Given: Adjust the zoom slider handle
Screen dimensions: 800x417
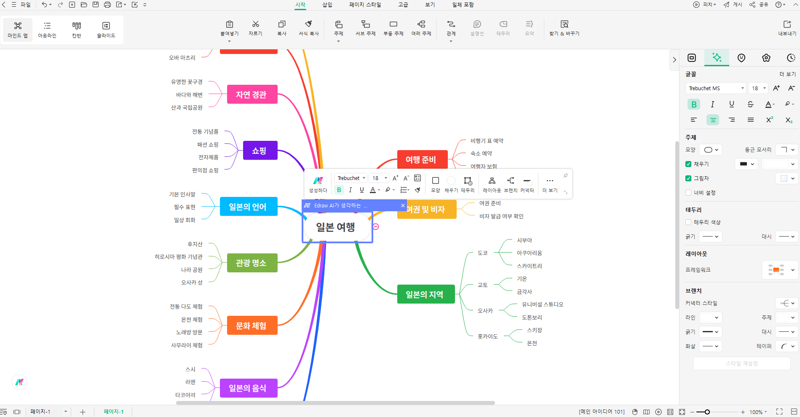Looking at the screenshot, I should [x=707, y=412].
